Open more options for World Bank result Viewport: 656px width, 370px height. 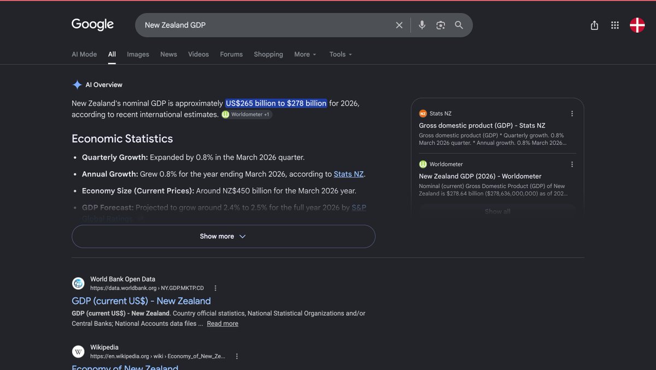tap(215, 288)
